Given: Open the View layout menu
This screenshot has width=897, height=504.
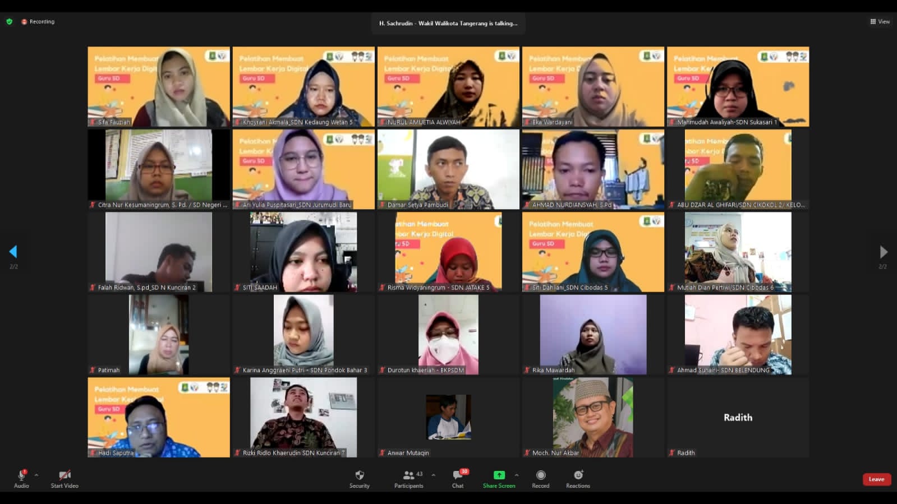Looking at the screenshot, I should pos(880,22).
